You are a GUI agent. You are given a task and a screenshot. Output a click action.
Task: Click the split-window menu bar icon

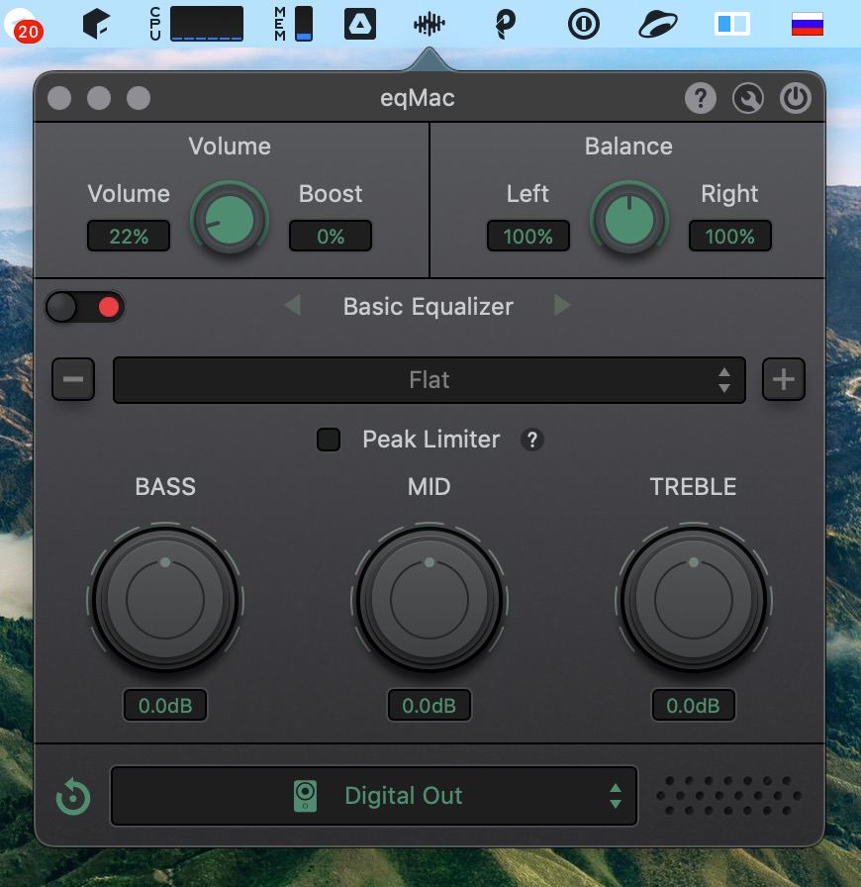732,24
